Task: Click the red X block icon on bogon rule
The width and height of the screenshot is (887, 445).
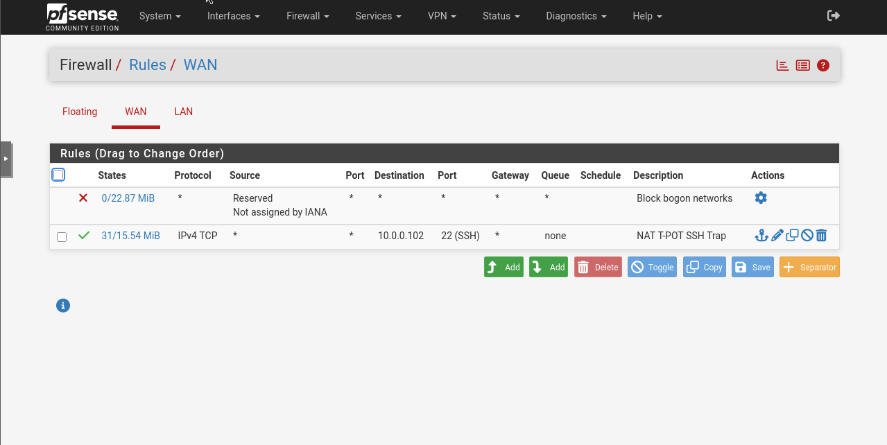Action: 83,198
